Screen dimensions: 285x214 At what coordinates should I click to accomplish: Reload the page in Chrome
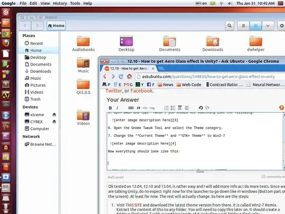point(121,77)
